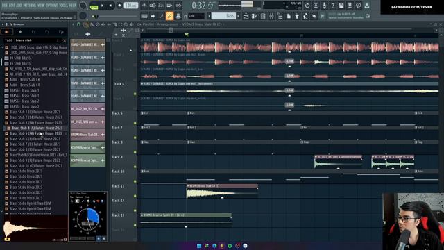
Task: Click the playlist horizontal scrollbar handle
Action: point(171,30)
